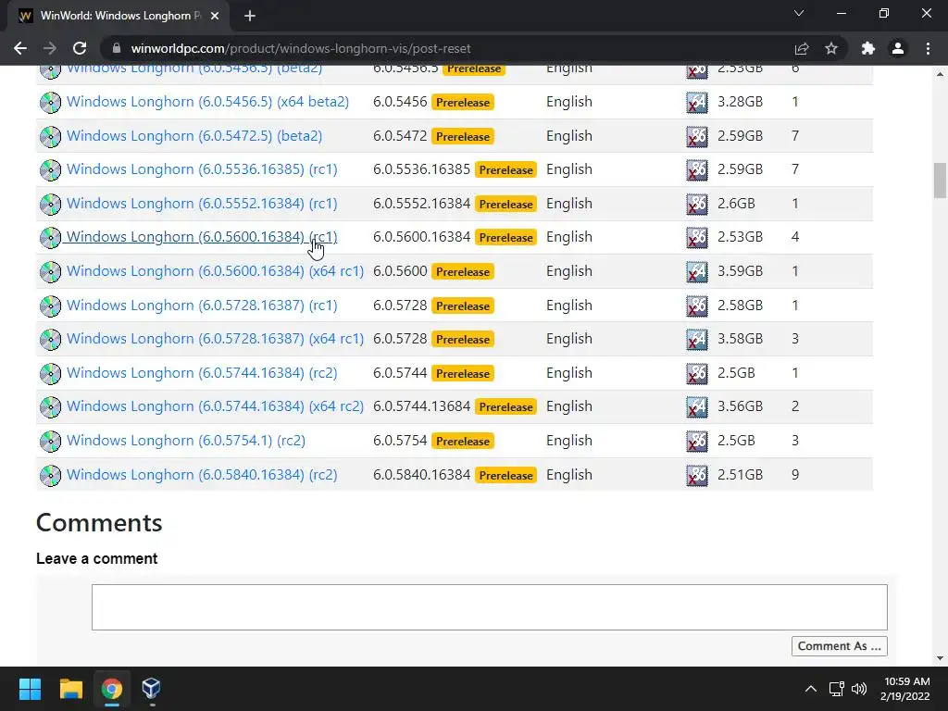Go back to the previous page
Screen dimensions: 948x711
(x=20, y=48)
